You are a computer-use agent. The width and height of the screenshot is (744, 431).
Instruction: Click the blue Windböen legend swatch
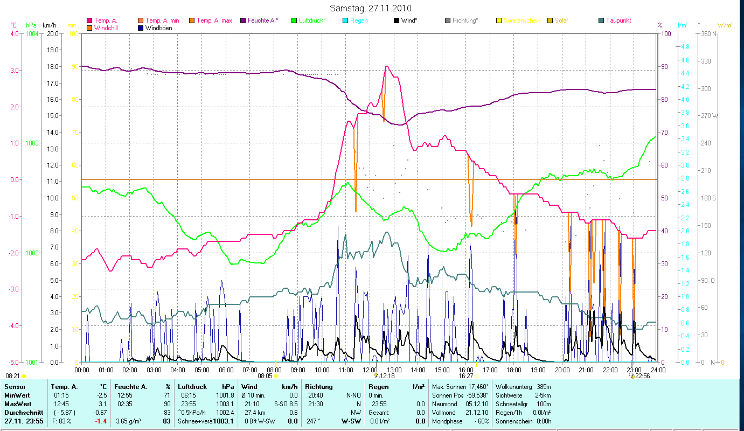(141, 27)
